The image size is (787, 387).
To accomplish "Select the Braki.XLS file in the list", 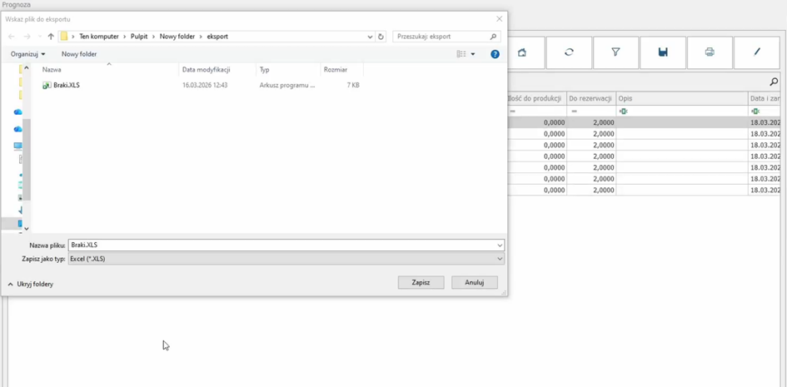I will tap(67, 85).
